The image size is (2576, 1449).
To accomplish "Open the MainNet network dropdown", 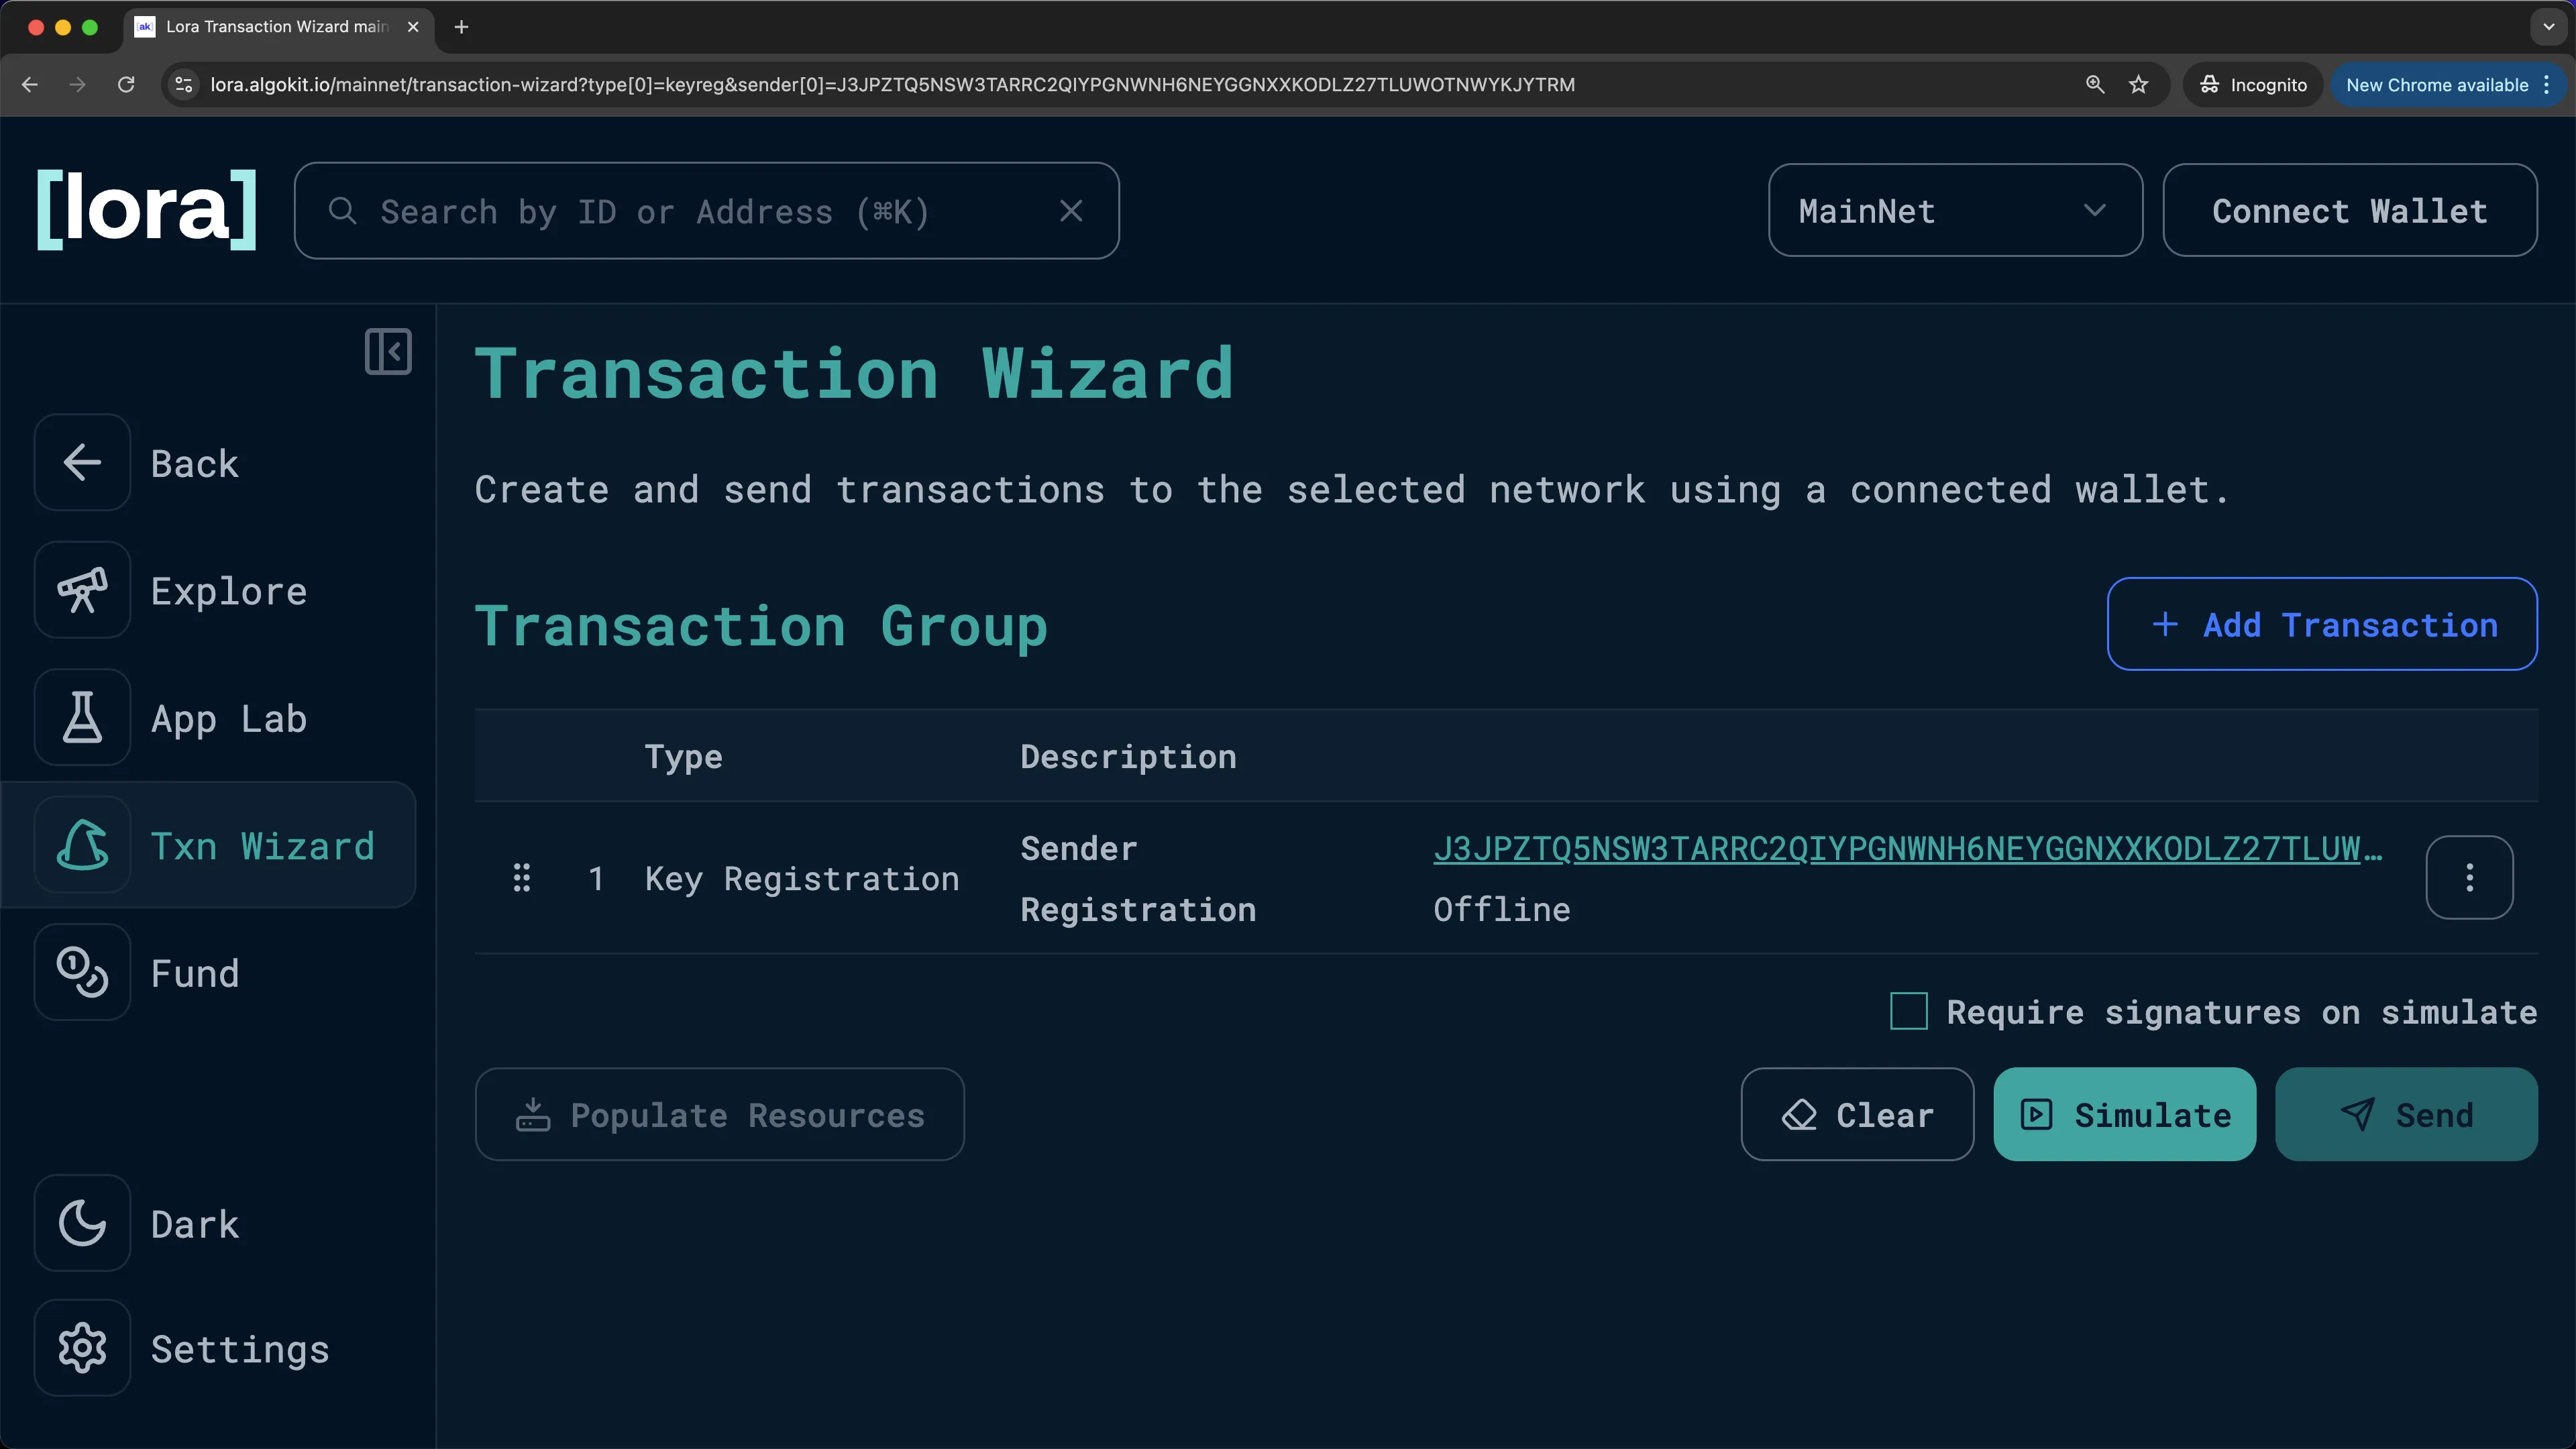I will tap(1954, 210).
